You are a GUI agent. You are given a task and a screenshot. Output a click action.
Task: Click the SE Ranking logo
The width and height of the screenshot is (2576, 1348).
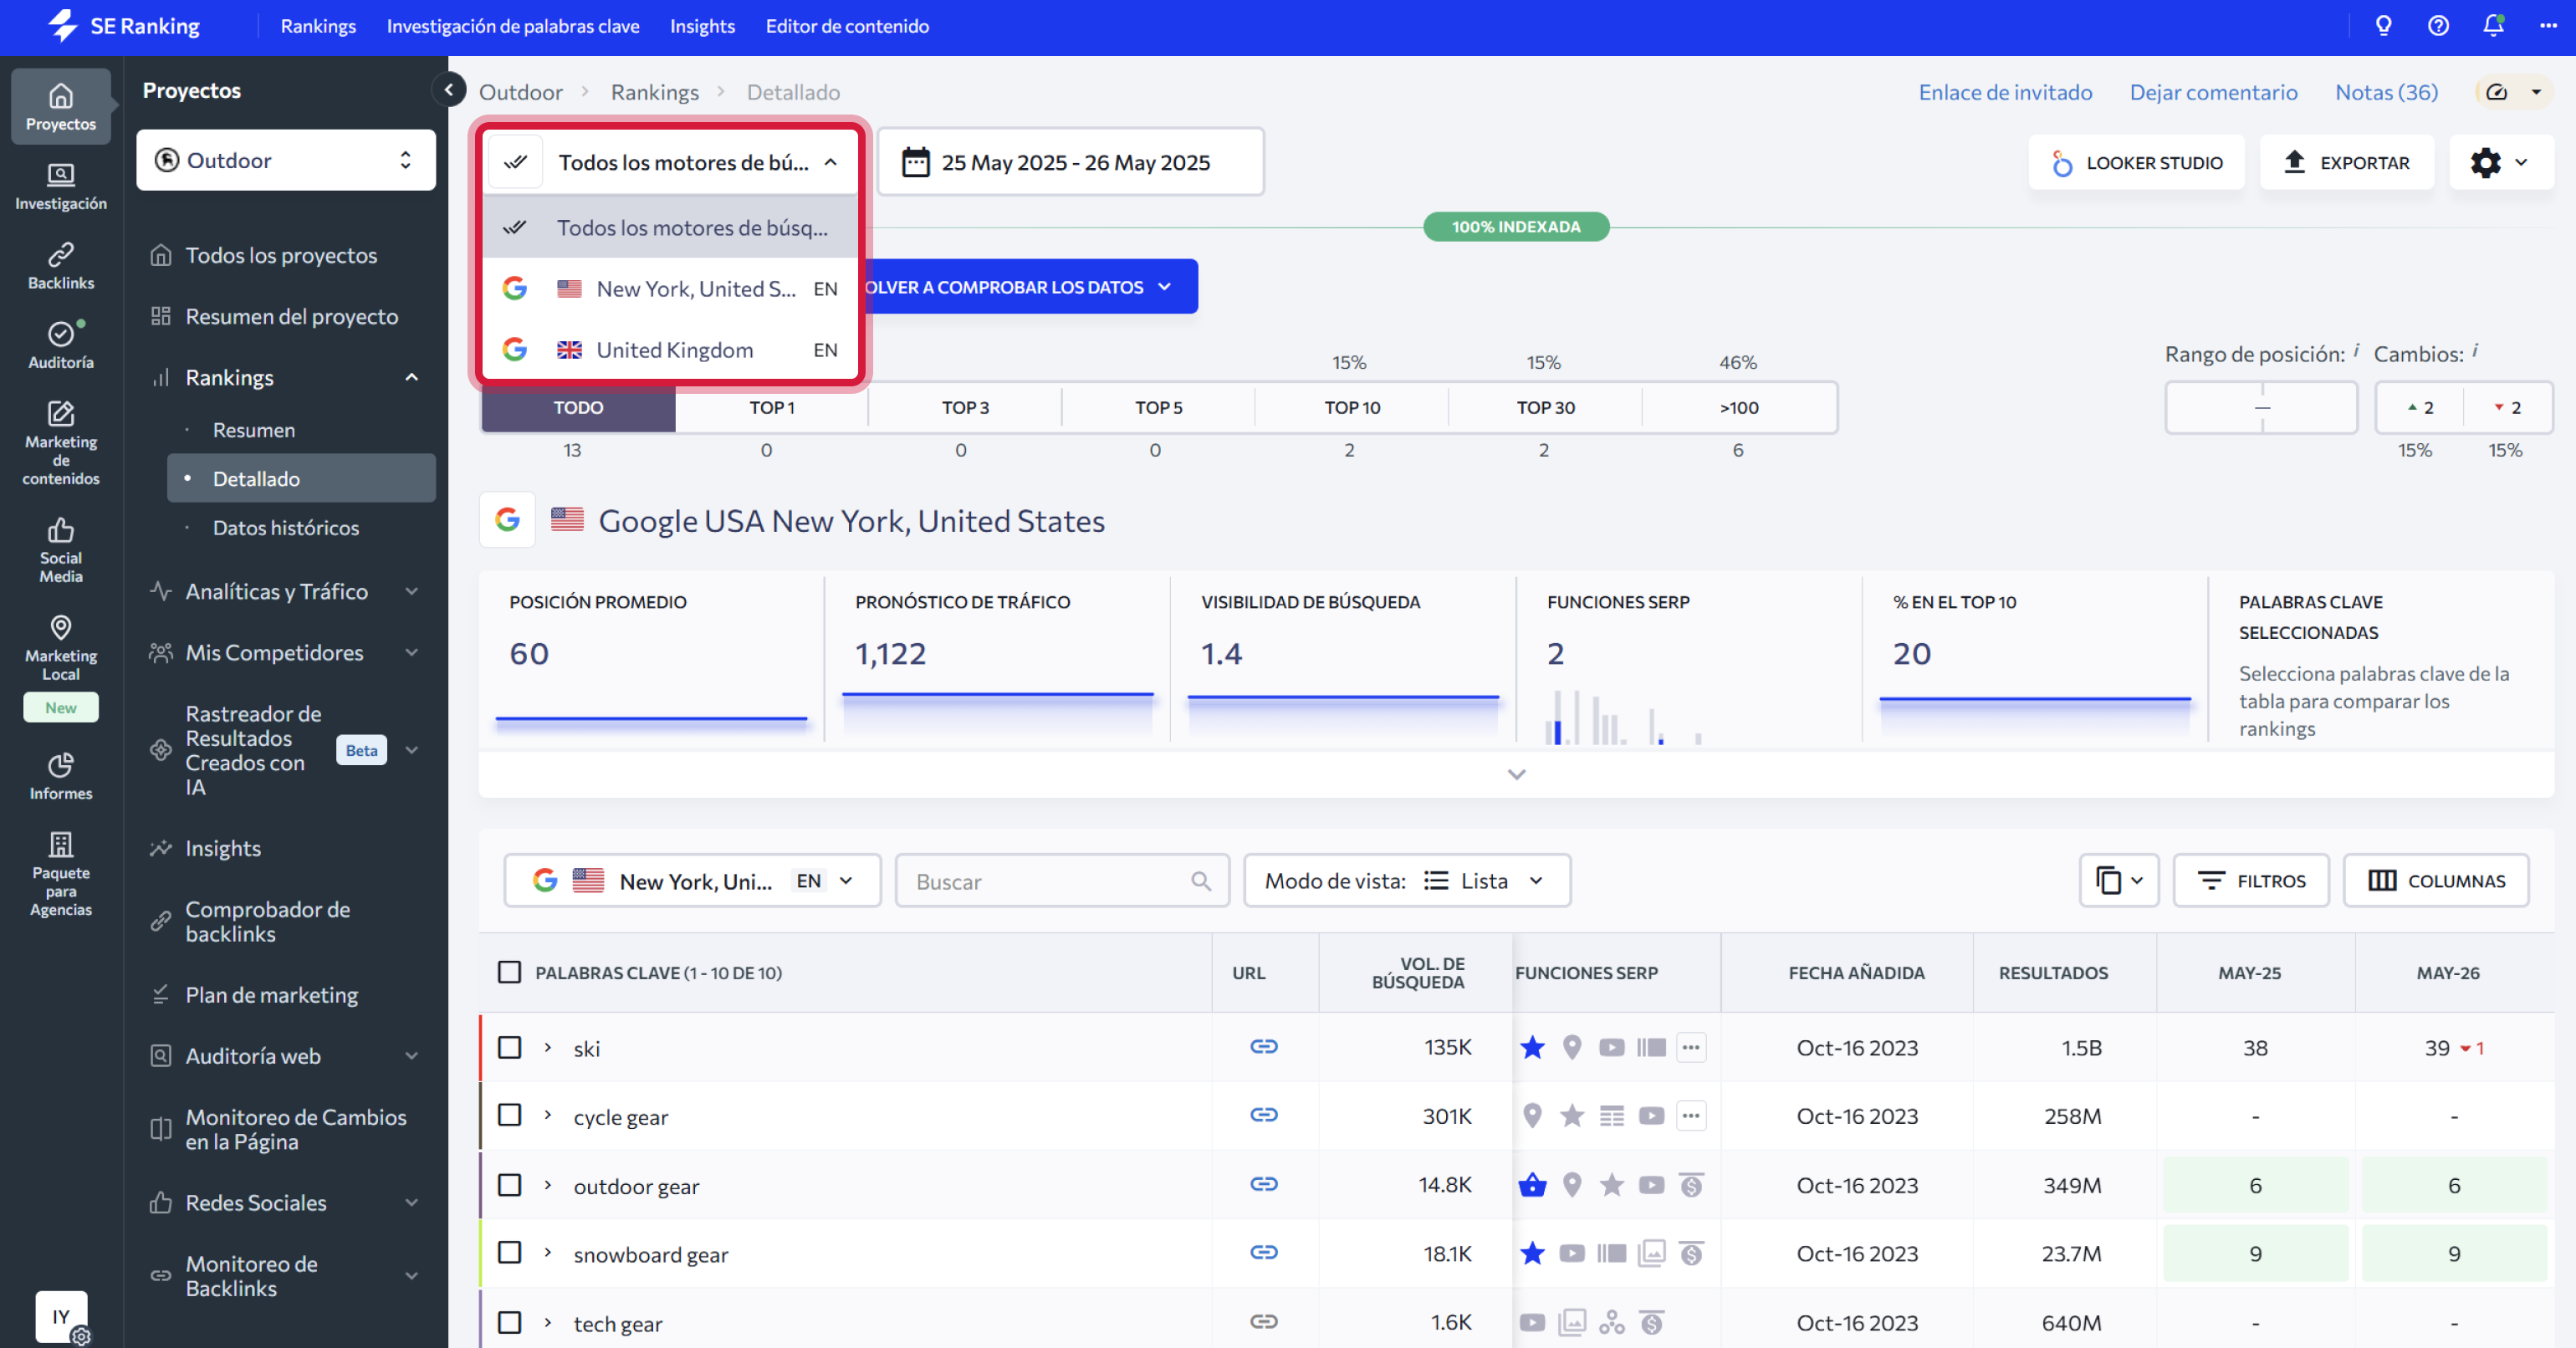tap(124, 26)
